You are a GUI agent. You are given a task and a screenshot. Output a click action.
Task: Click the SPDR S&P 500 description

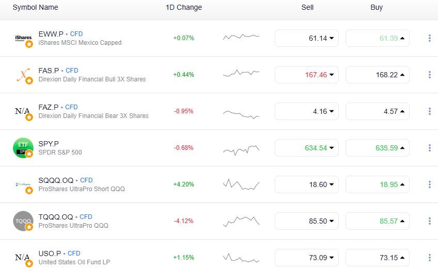click(x=60, y=153)
